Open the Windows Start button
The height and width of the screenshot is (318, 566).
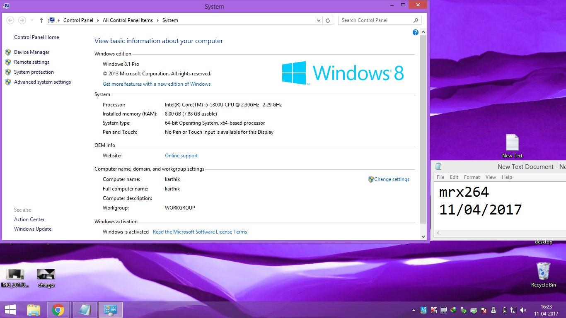coord(10,310)
